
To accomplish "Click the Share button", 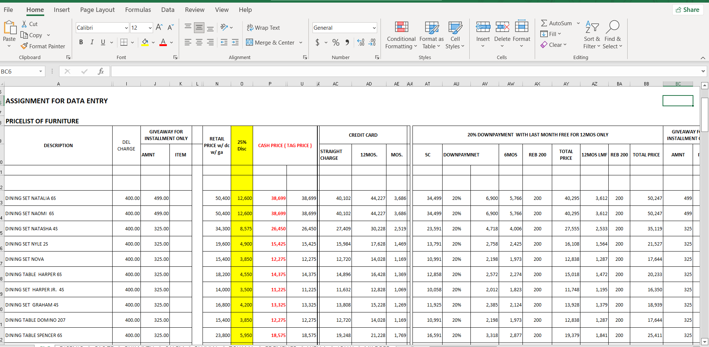I will tap(687, 10).
